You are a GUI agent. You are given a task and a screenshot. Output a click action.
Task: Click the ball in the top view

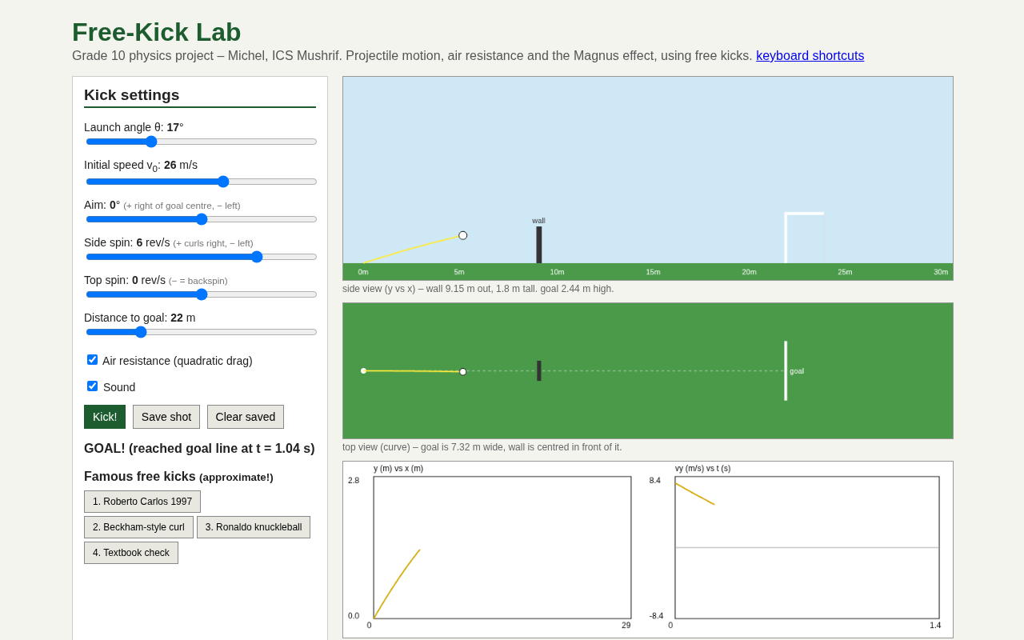click(463, 372)
